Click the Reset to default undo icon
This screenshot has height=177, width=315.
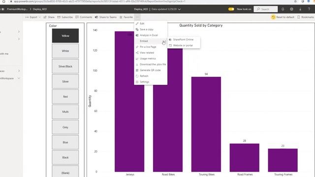coord(273,17)
